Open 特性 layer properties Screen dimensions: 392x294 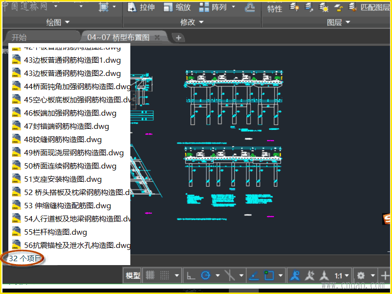tap(274, 8)
